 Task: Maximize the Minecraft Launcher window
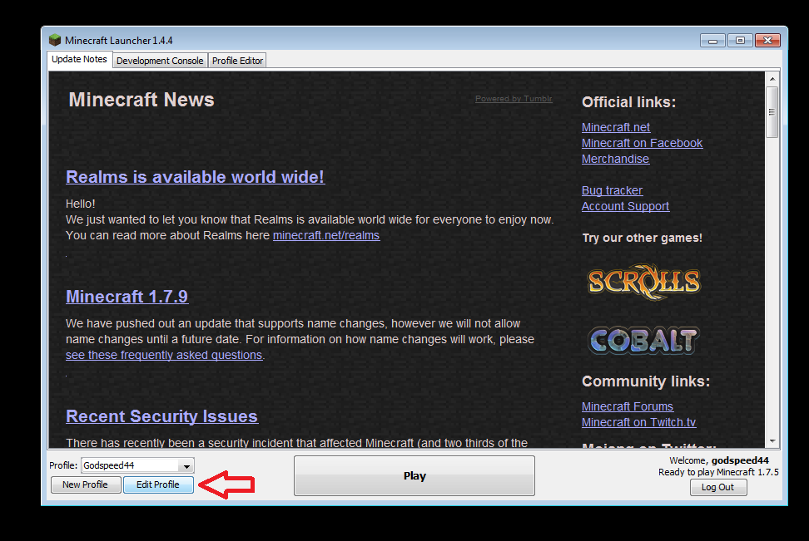coord(740,40)
